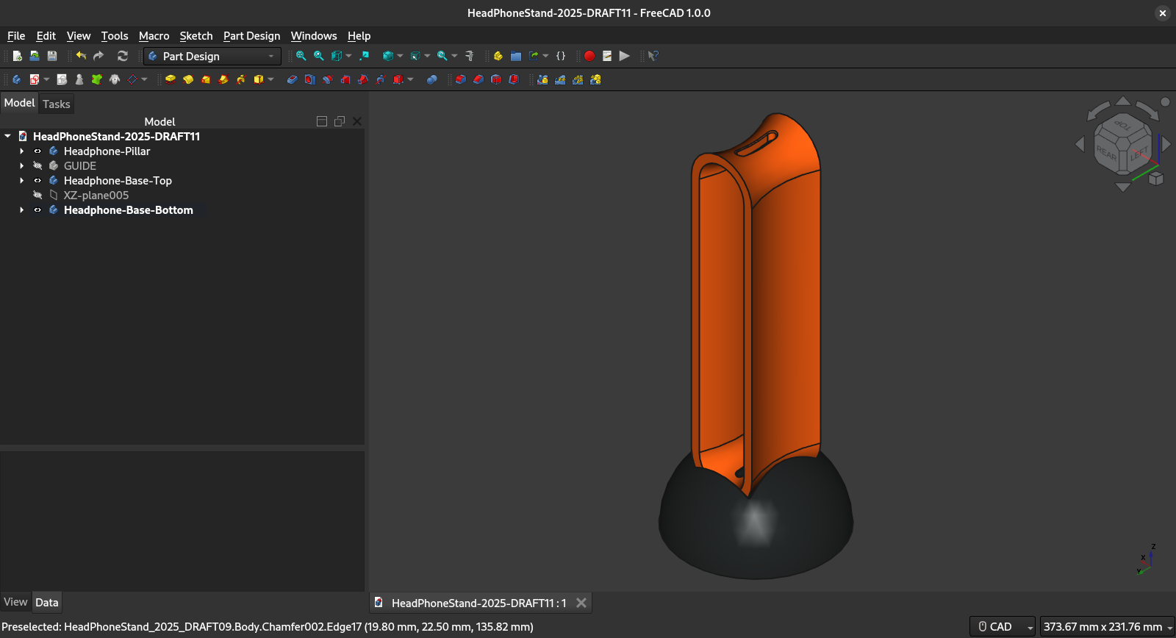Click the Mirrored pattern icon
Image resolution: width=1176 pixels, height=638 pixels.
point(542,79)
